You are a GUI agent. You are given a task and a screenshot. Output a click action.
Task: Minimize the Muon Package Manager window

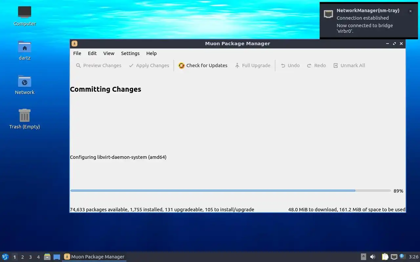(388, 44)
